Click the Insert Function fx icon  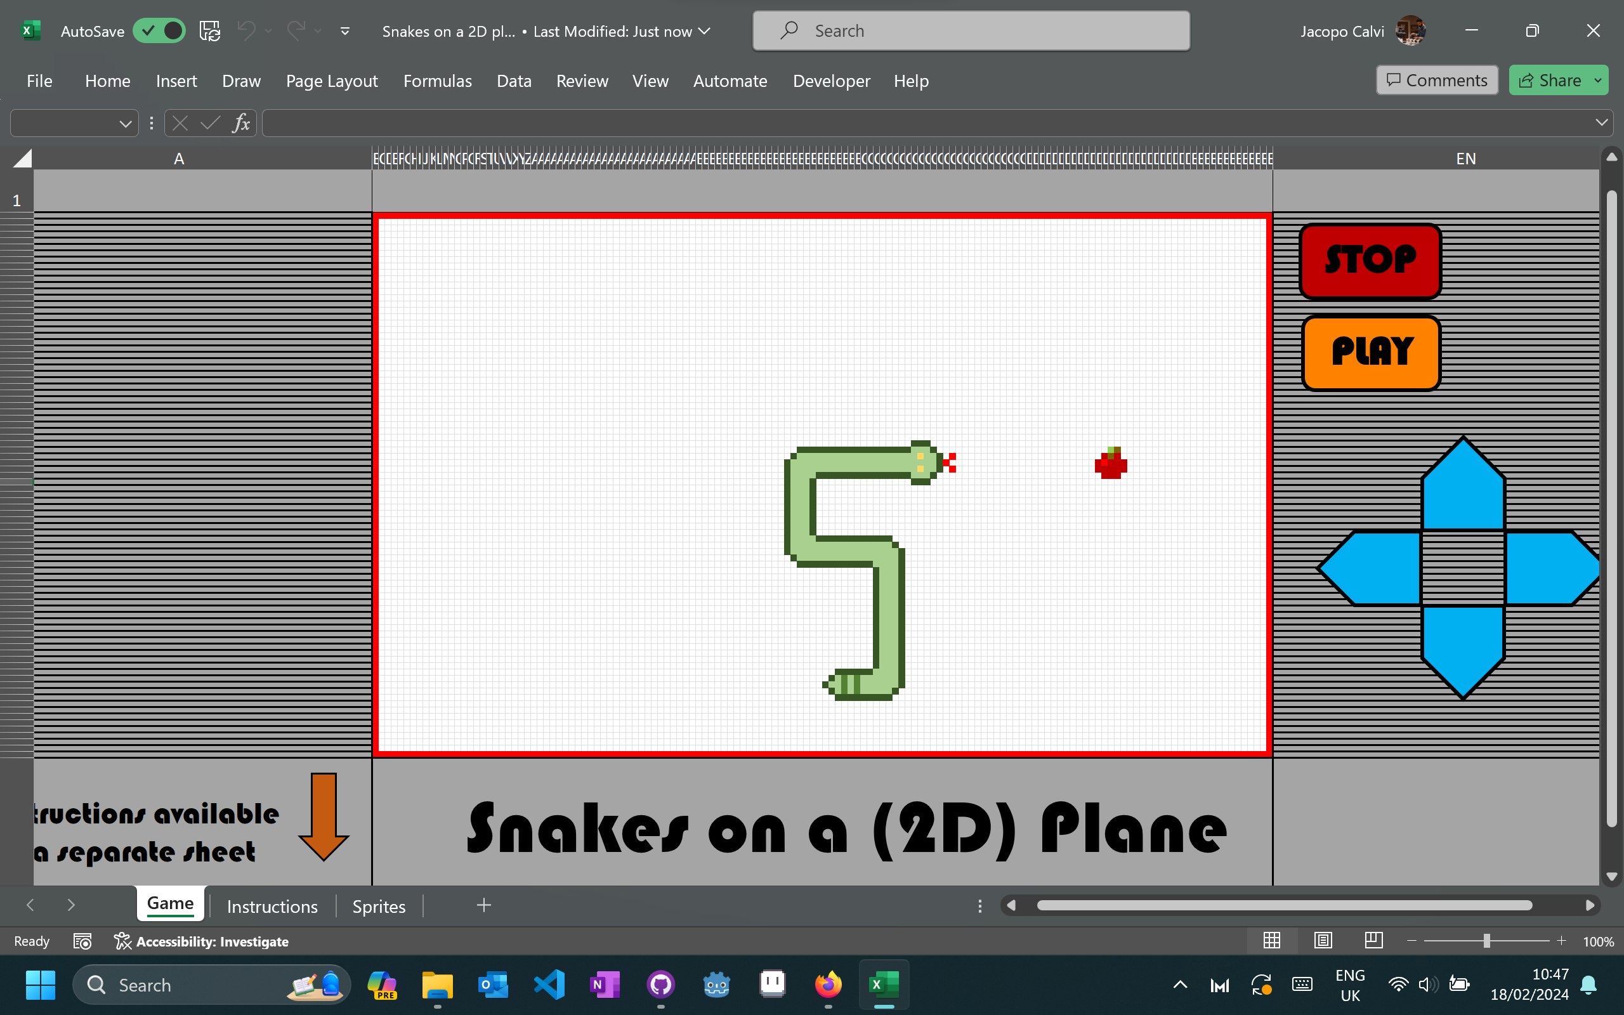coord(241,123)
